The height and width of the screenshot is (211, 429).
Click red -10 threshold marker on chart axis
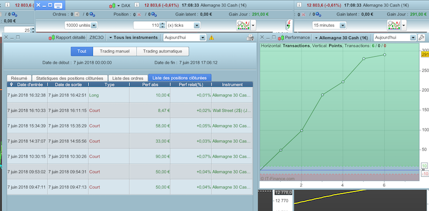pos(425,174)
